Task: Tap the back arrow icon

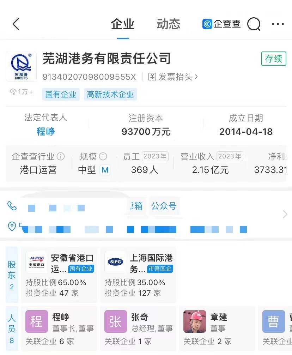Action: (16, 24)
